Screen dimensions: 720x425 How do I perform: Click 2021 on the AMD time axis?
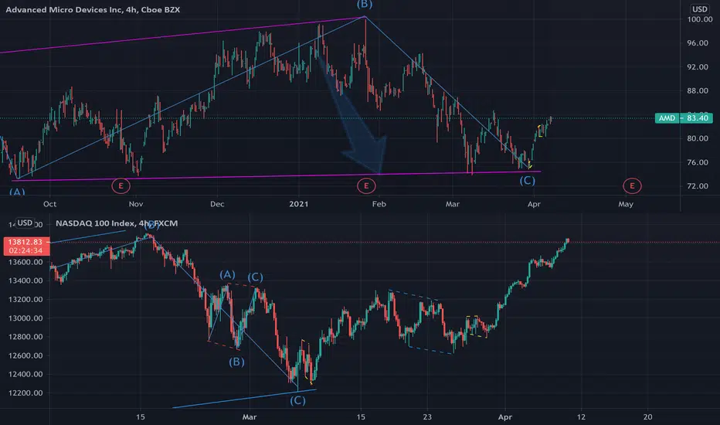[x=298, y=204]
